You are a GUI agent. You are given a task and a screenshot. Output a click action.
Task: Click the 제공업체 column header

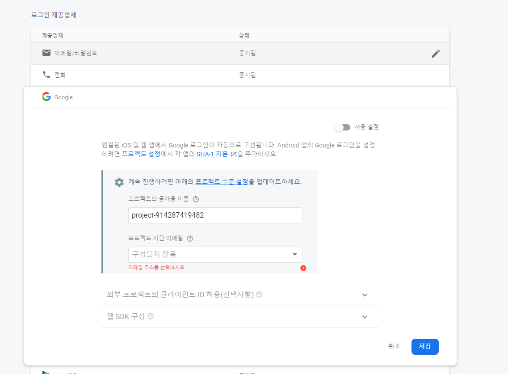pos(52,35)
